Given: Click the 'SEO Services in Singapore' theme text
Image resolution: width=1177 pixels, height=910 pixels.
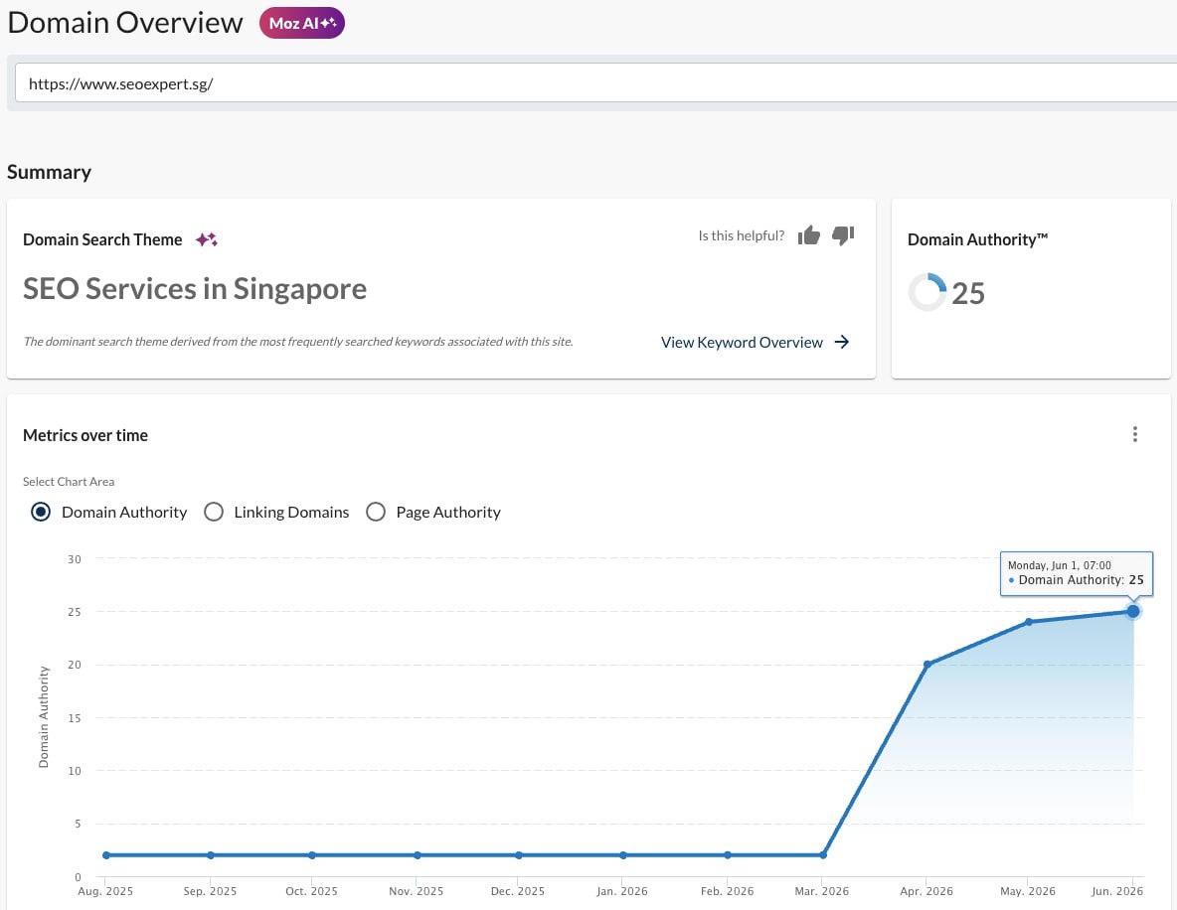Looking at the screenshot, I should tap(195, 289).
